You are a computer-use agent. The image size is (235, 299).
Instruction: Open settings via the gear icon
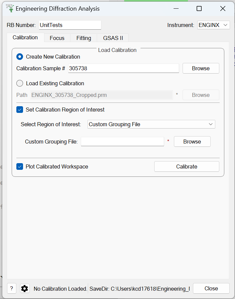coord(25,289)
